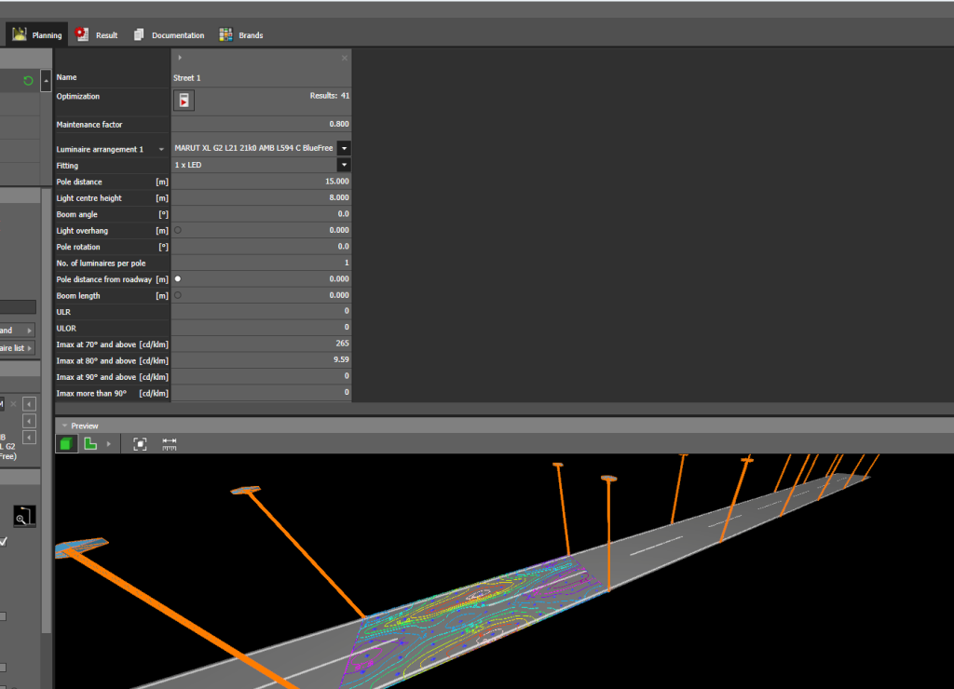Open the MARUT XL G2 luminaire dropdown

pyautogui.click(x=345, y=148)
